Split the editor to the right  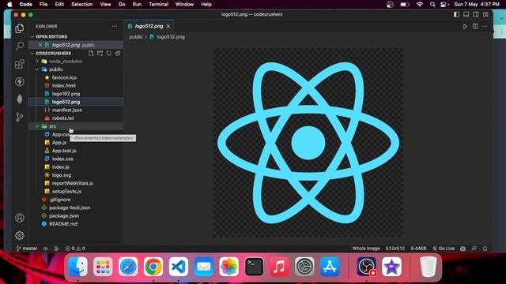point(475,26)
